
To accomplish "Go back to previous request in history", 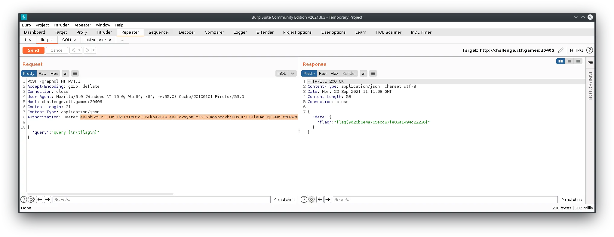I will [73, 50].
